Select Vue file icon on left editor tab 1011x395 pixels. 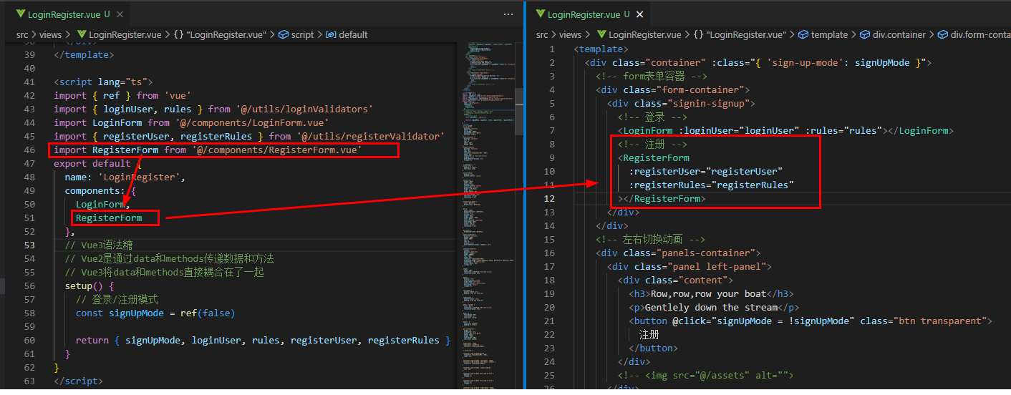(21, 14)
